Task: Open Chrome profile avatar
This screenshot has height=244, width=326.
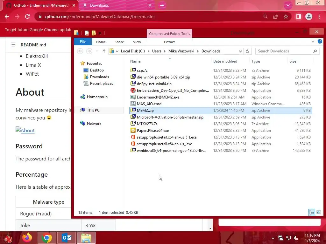Action: click(x=309, y=17)
